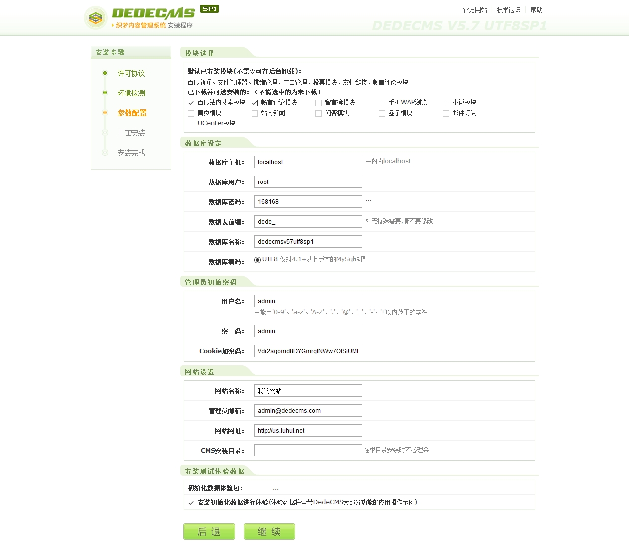Image resolution: width=629 pixels, height=545 pixels.
Task: Enable UCenter模块 checkbox
Action: point(191,124)
